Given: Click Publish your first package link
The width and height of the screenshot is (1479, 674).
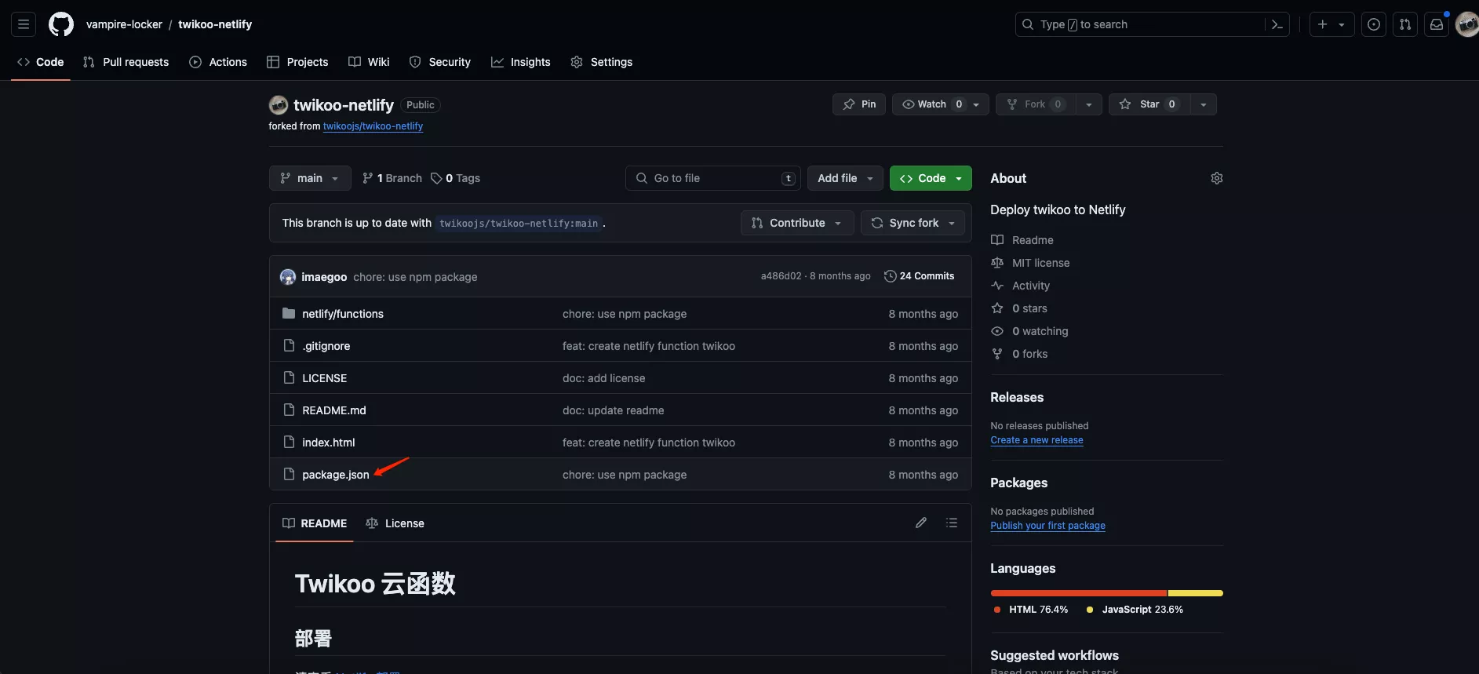Looking at the screenshot, I should click(1047, 526).
